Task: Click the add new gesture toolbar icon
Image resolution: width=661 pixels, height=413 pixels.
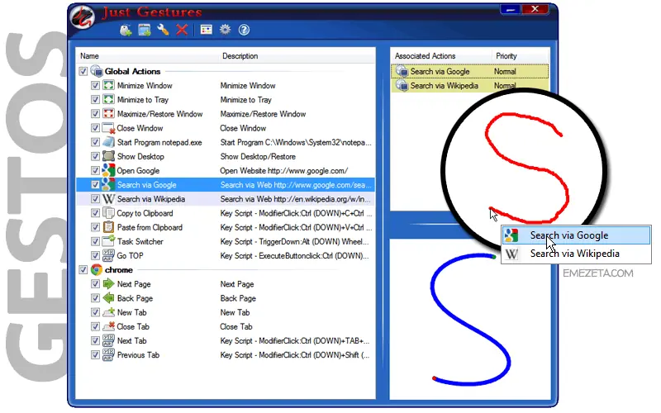Action: 126,30
